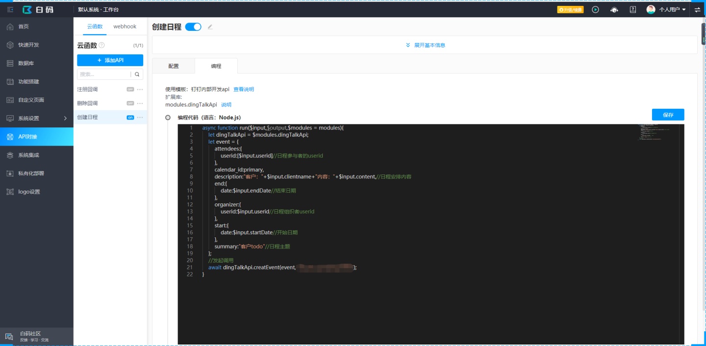Open 系统集成 in the sidebar
Screen dimensions: 706x346
[x=37, y=155]
